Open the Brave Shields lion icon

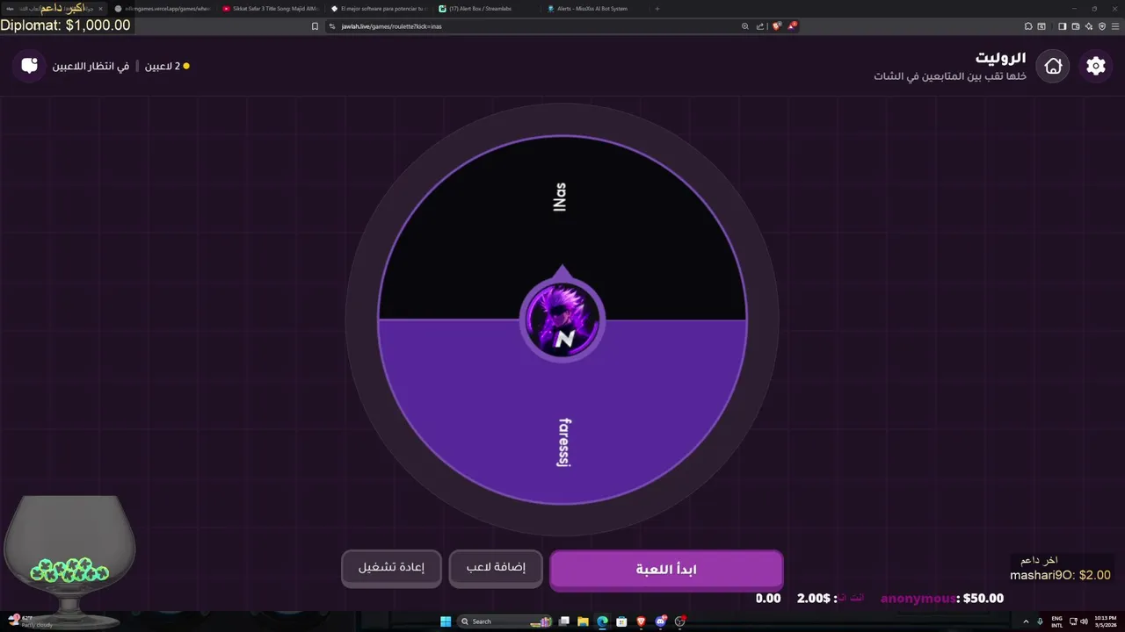click(776, 26)
